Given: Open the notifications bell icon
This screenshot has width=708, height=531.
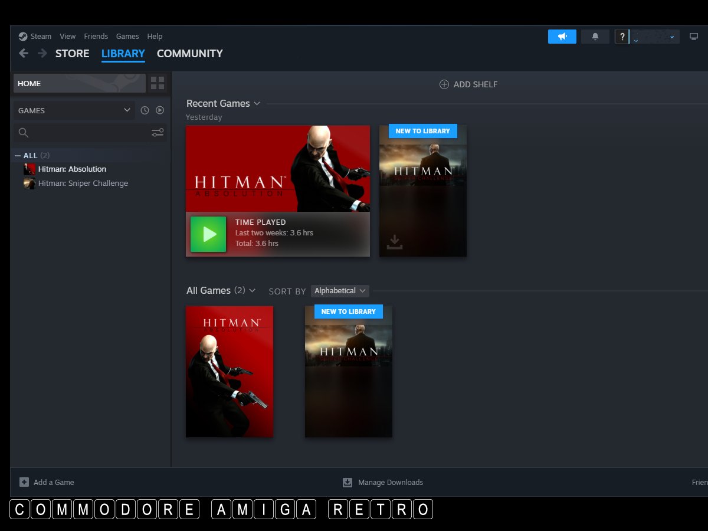Looking at the screenshot, I should [x=595, y=37].
